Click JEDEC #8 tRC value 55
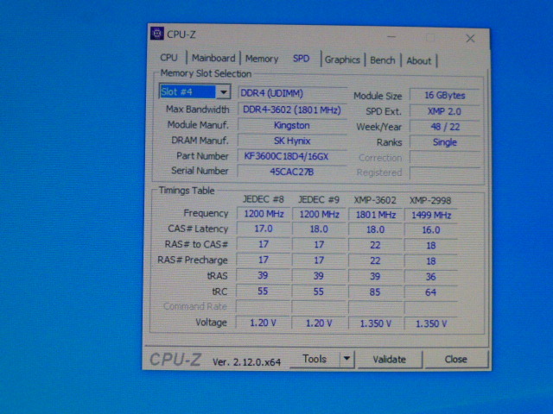This screenshot has width=553, height=414. coord(263,292)
